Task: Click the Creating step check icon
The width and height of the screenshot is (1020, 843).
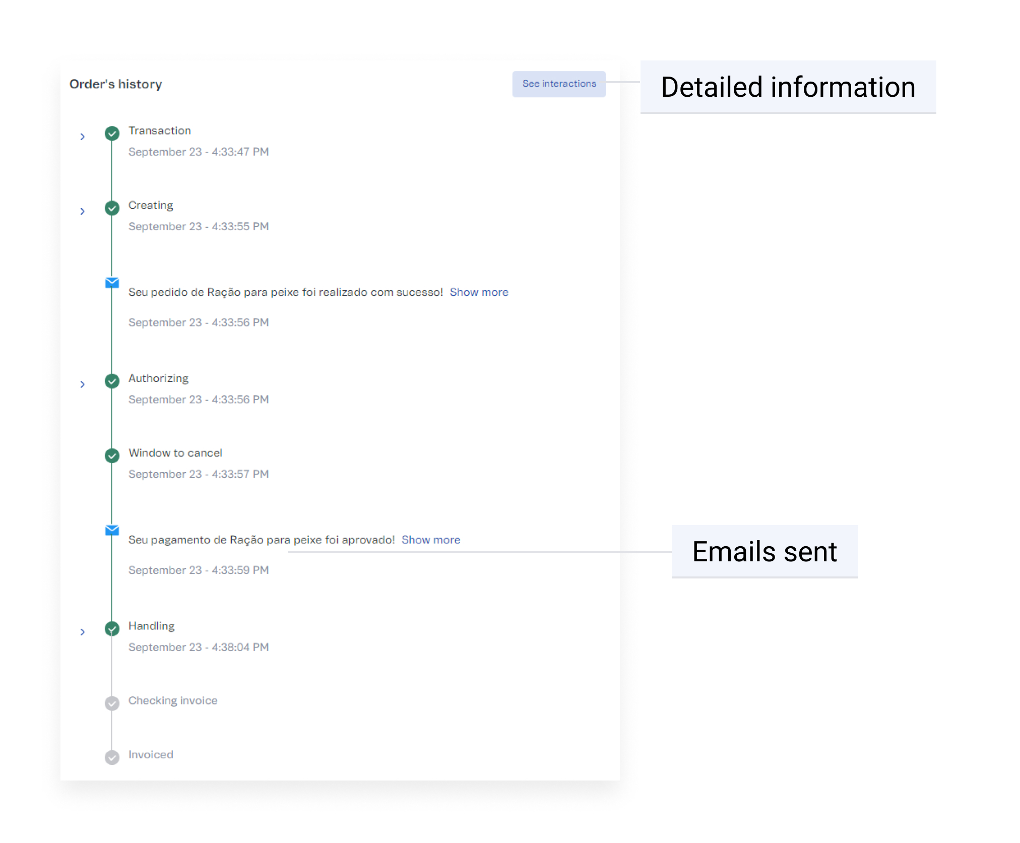Action: tap(112, 208)
